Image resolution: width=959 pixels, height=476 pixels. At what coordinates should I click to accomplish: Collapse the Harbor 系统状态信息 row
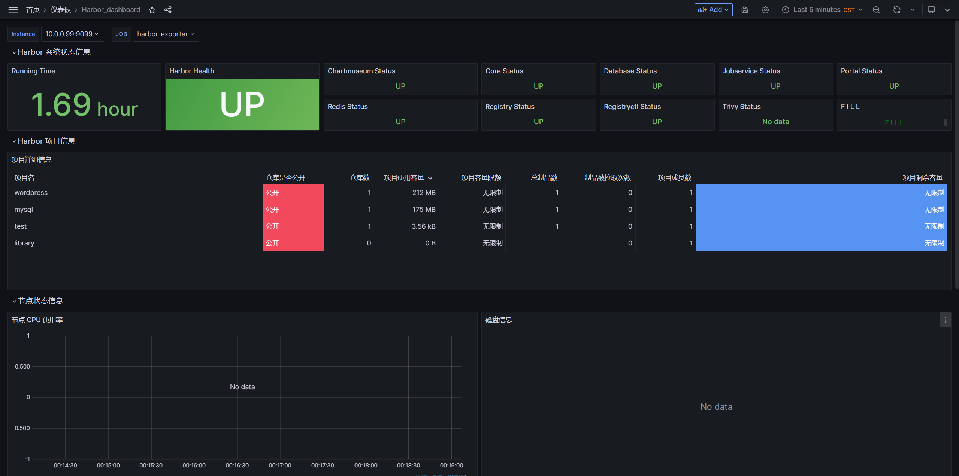54,52
